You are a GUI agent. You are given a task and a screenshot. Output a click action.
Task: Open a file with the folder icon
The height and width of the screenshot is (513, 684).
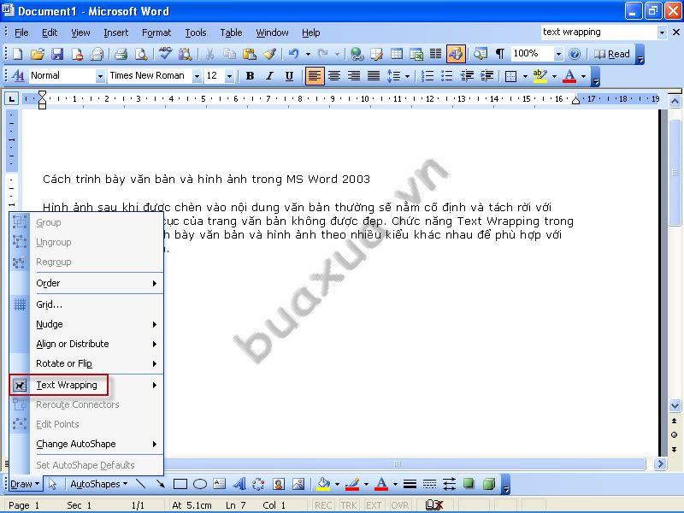(x=38, y=54)
